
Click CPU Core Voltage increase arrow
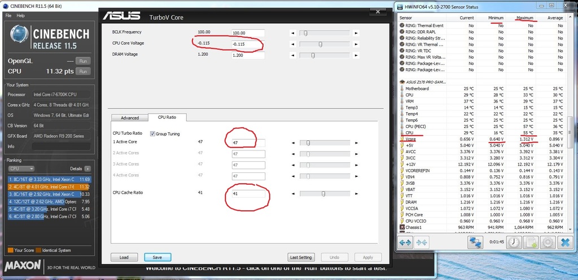pos(356,45)
